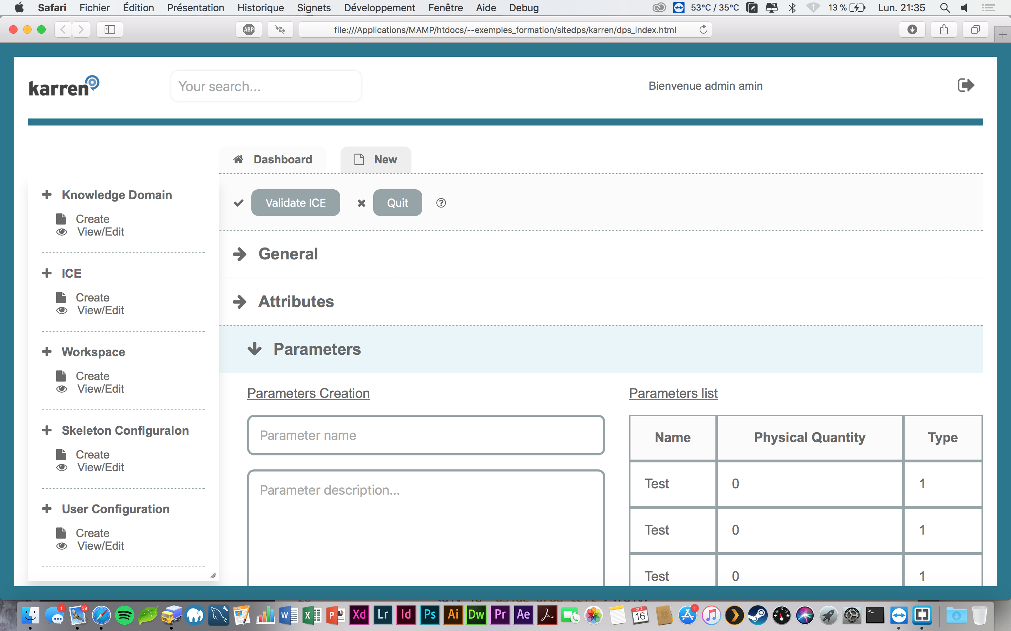Click the Validate ICE button
Image resolution: width=1011 pixels, height=631 pixels.
pyautogui.click(x=295, y=203)
